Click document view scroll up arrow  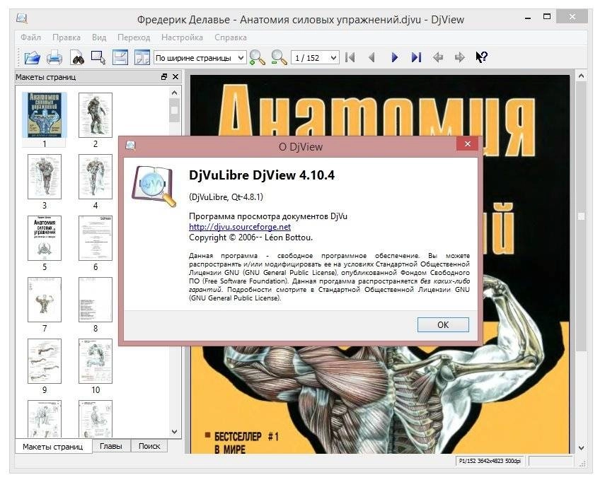click(582, 76)
